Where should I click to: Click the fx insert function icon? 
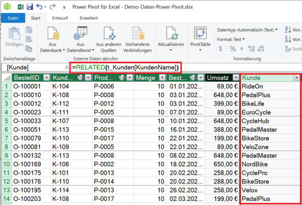[x=66, y=67]
